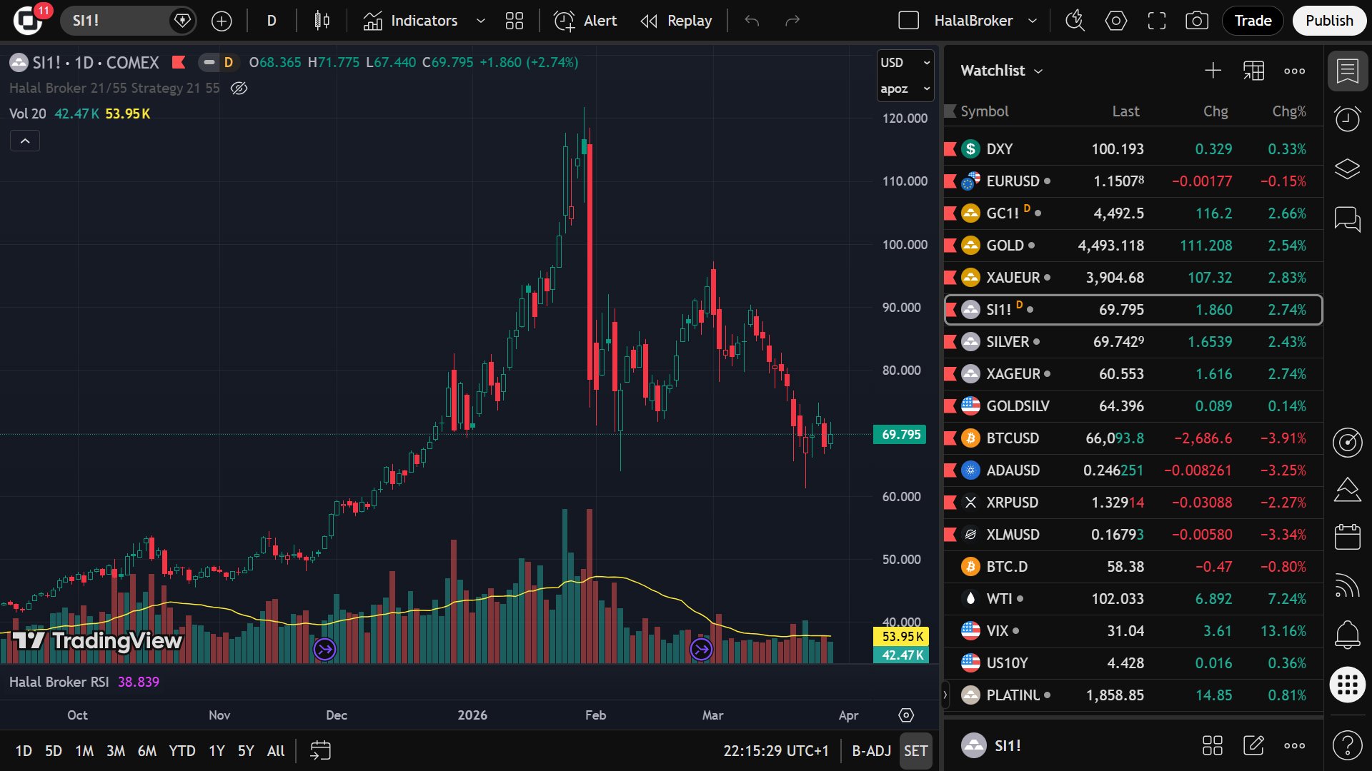Show hidden Halal Broker strategy via eye icon
1372x771 pixels.
pyautogui.click(x=239, y=88)
